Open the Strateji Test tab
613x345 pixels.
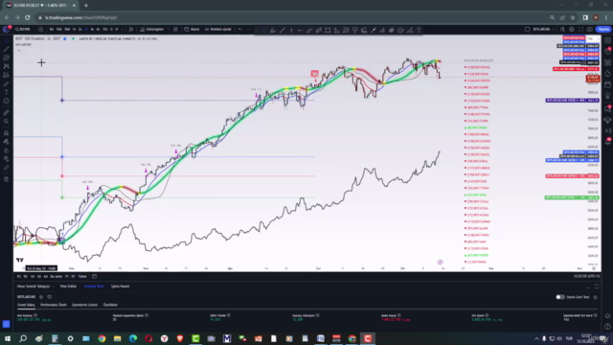point(94,287)
